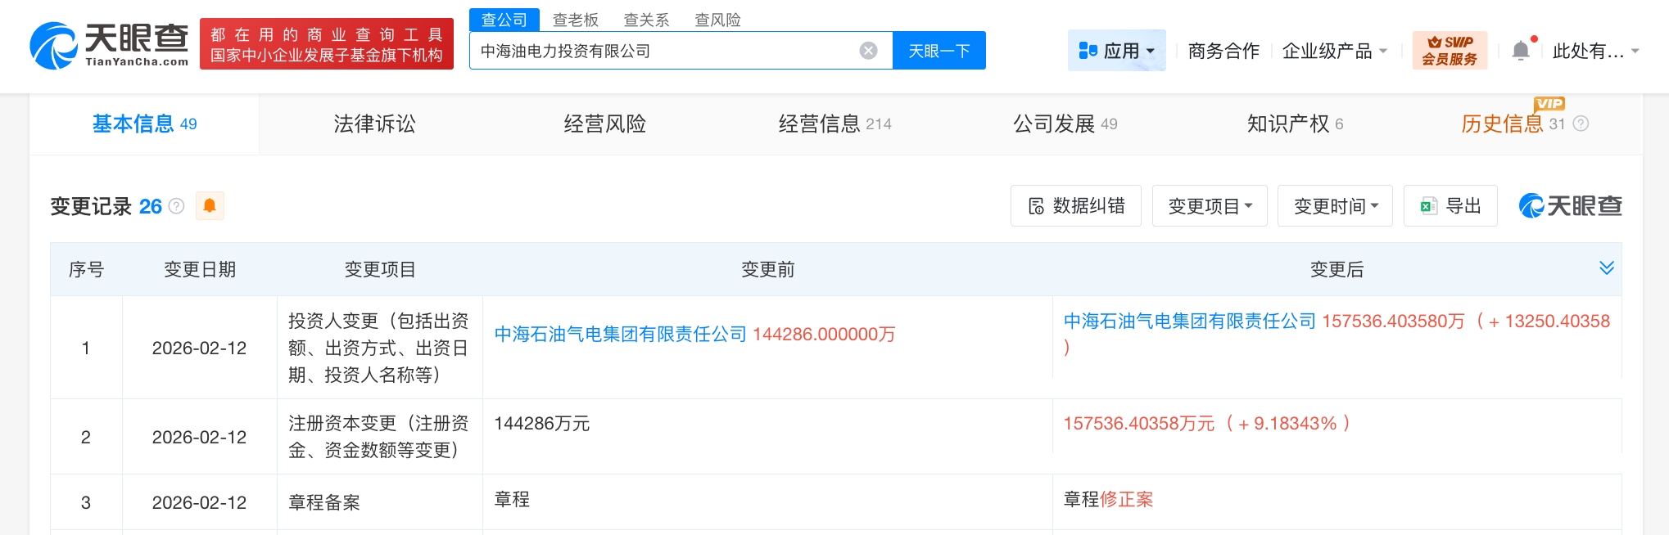Expand the 变更项目 filter dropdown
Viewport: 1669px width, 535px height.
coord(1209,206)
